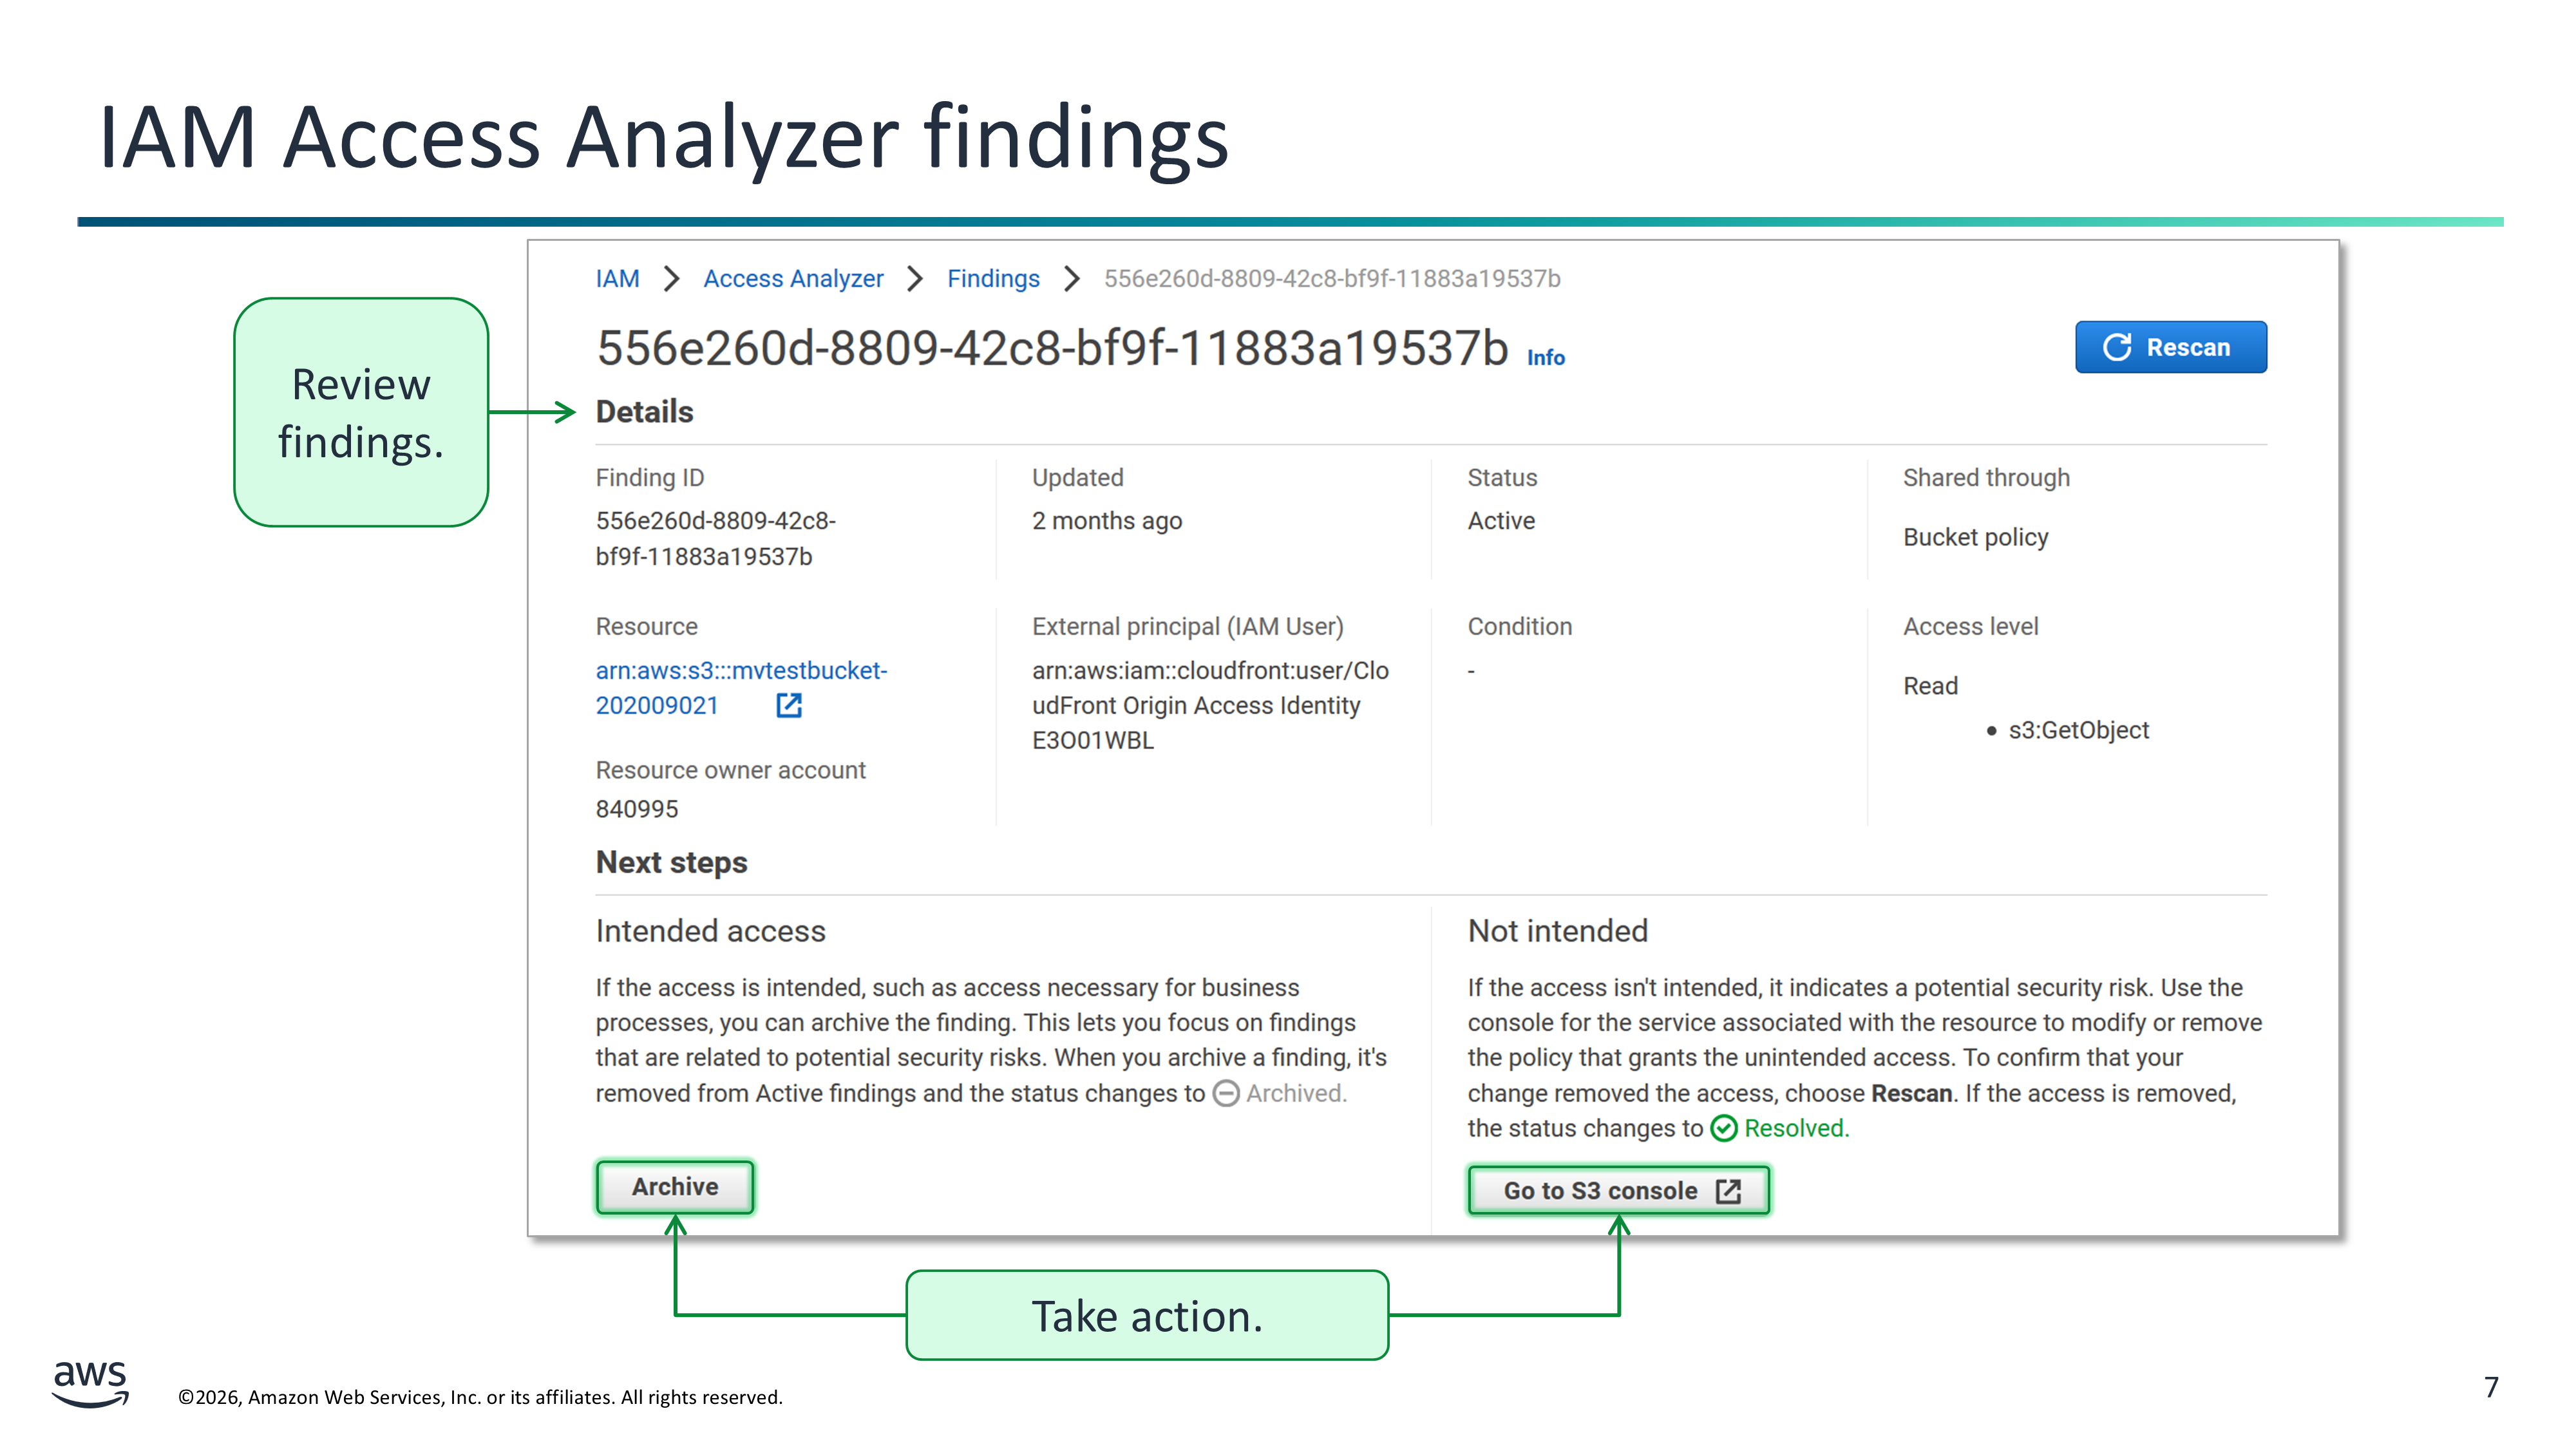
Task: Click the Rescan button
Action: [2170, 347]
